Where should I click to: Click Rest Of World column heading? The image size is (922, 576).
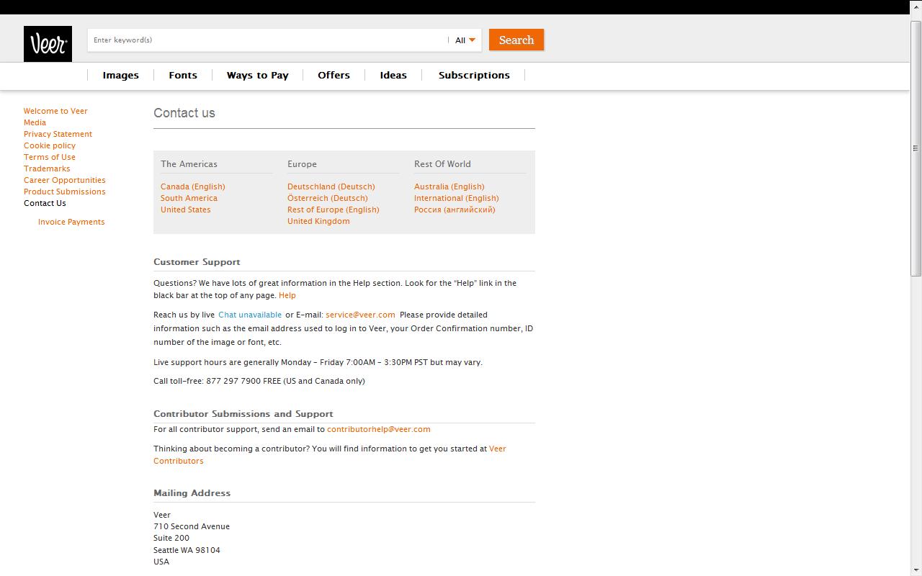442,164
